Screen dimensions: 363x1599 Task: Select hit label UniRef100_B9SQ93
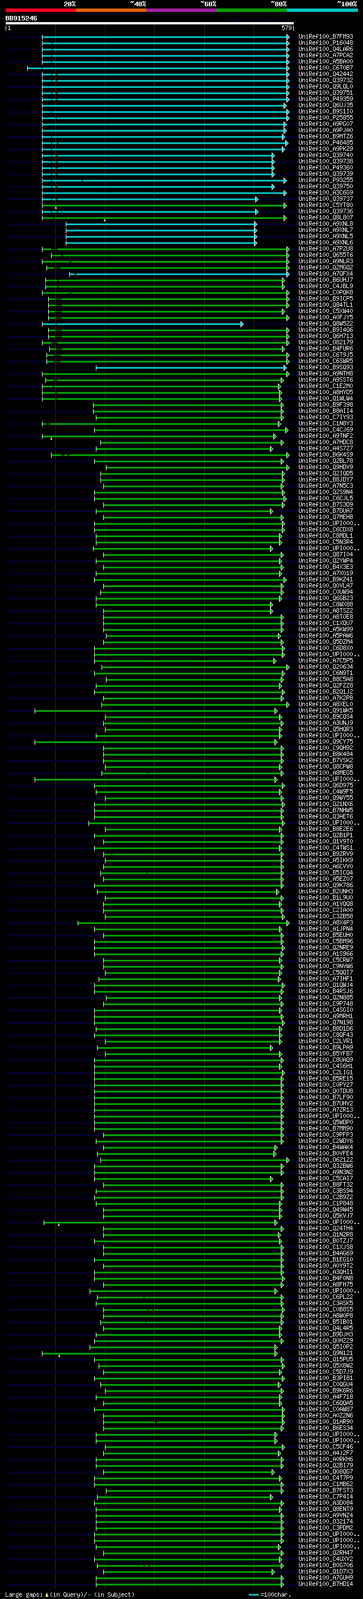pyautogui.click(x=326, y=368)
